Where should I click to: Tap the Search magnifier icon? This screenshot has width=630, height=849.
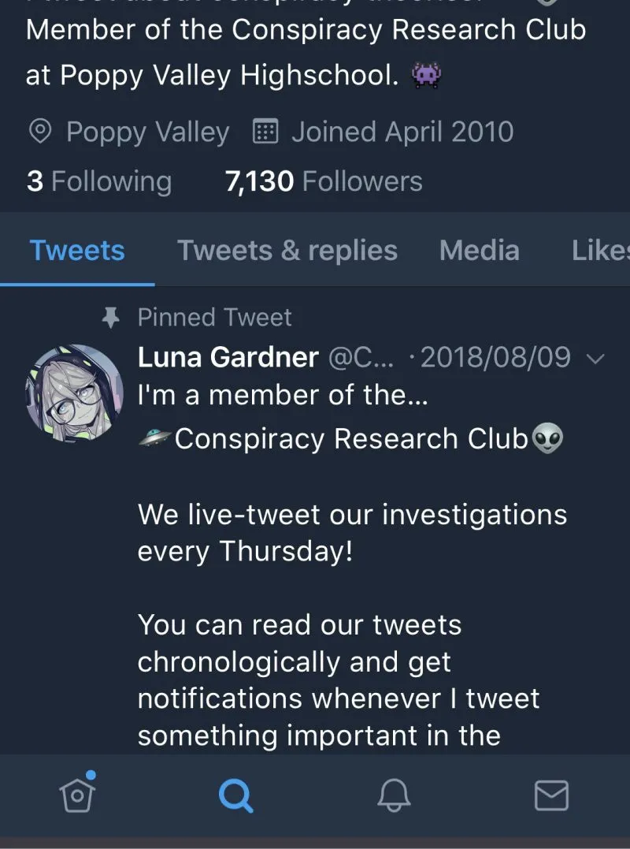click(235, 795)
